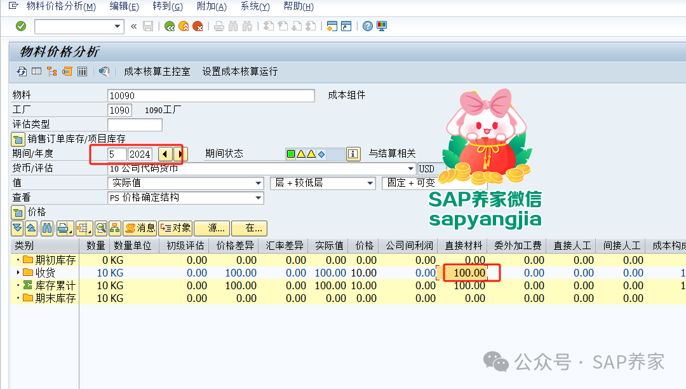686x389 pixels.
Task: Click the Save diskette icon
Action: pyautogui.click(x=148, y=26)
